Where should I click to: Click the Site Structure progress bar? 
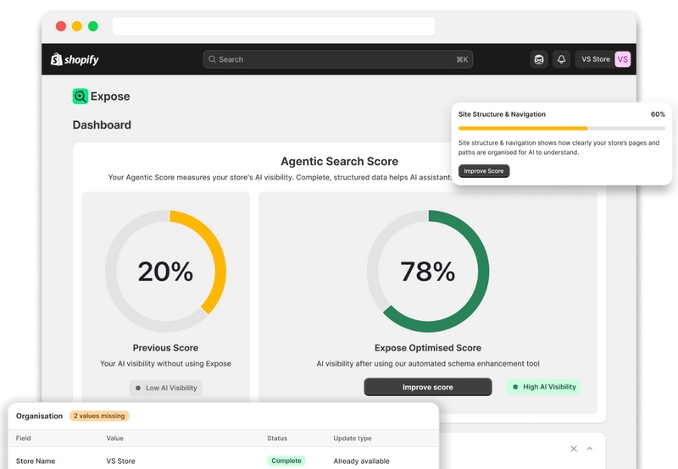[561, 129]
